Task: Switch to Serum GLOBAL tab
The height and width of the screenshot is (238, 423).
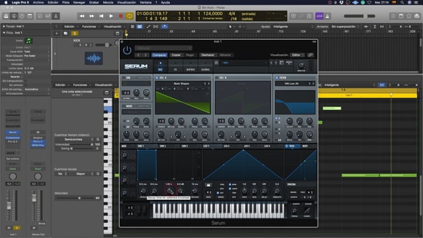Action: [206, 66]
